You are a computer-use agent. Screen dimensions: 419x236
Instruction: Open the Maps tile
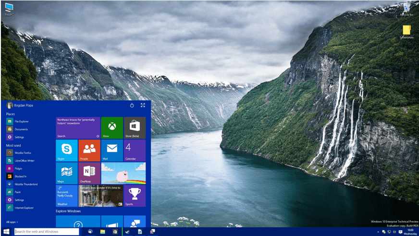67,173
